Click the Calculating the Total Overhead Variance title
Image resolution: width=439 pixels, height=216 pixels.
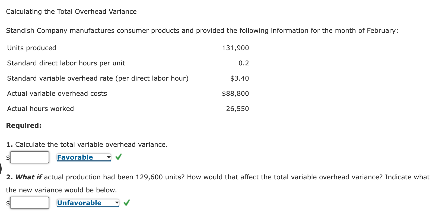click(x=71, y=11)
